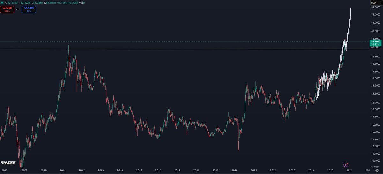Click the purple lightning event icon
The image size is (383, 174).
346,165
